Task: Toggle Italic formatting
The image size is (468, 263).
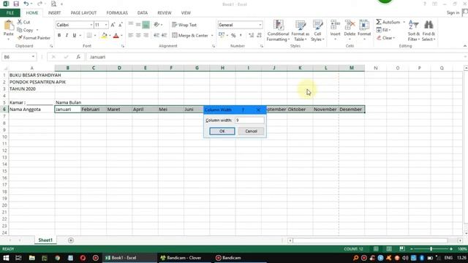Action: (x=67, y=36)
